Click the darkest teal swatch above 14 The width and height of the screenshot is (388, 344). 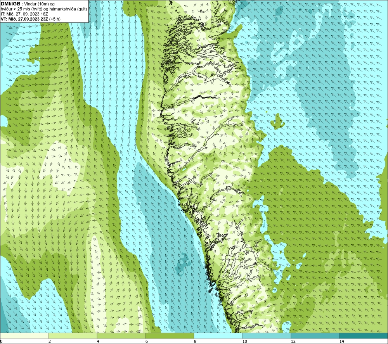click(364, 335)
